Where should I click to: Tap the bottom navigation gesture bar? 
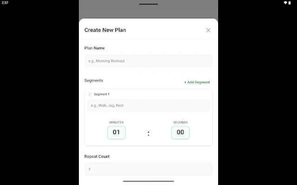148,181
